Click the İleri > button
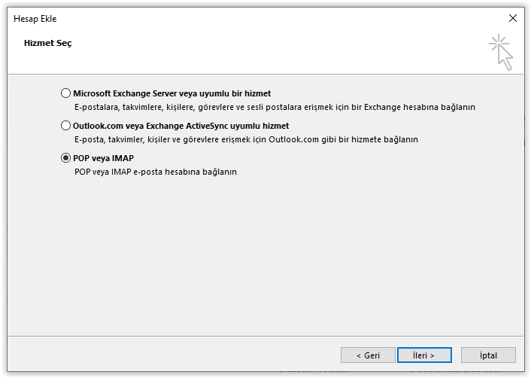Screen dimensions: 531x378 pyautogui.click(x=424, y=355)
